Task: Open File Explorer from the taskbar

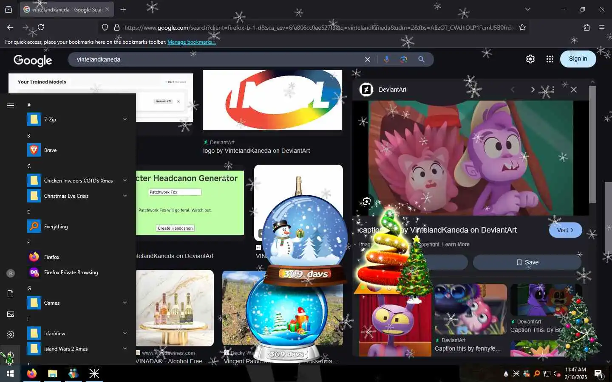Action: coord(52,374)
